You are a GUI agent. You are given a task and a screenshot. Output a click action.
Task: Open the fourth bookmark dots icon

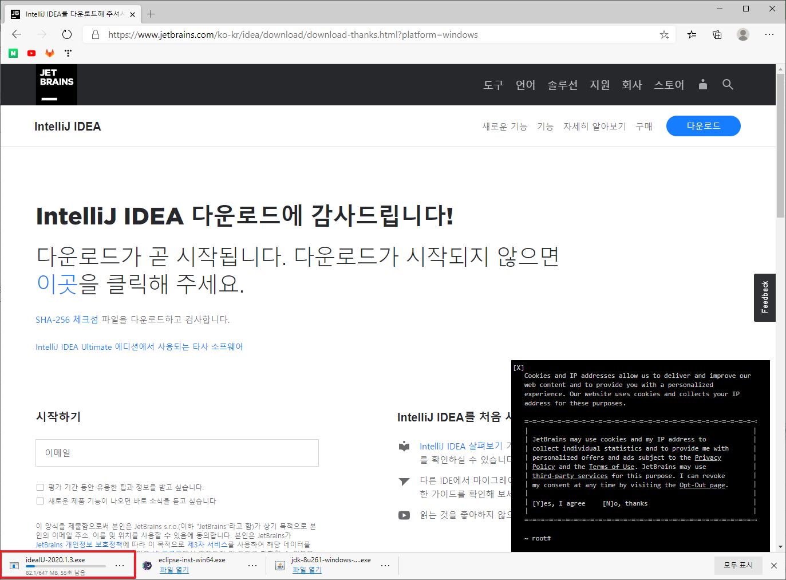coord(68,53)
